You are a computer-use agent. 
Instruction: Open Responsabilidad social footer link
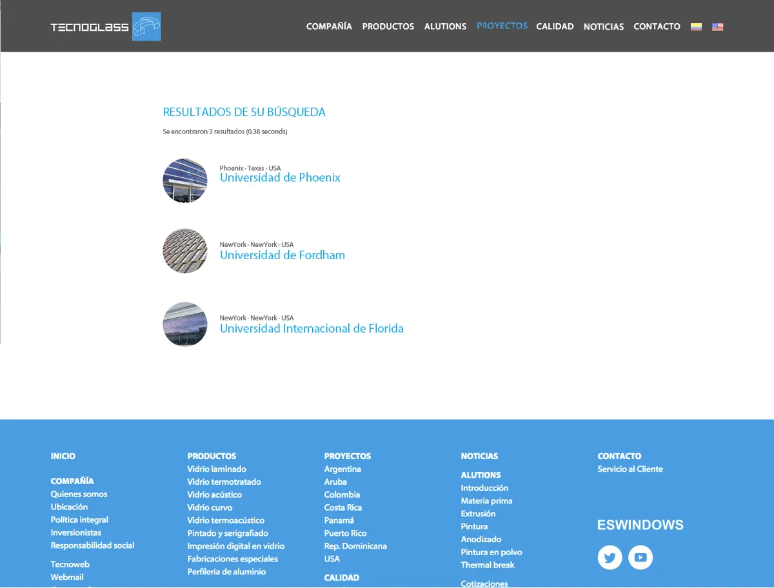[93, 545]
